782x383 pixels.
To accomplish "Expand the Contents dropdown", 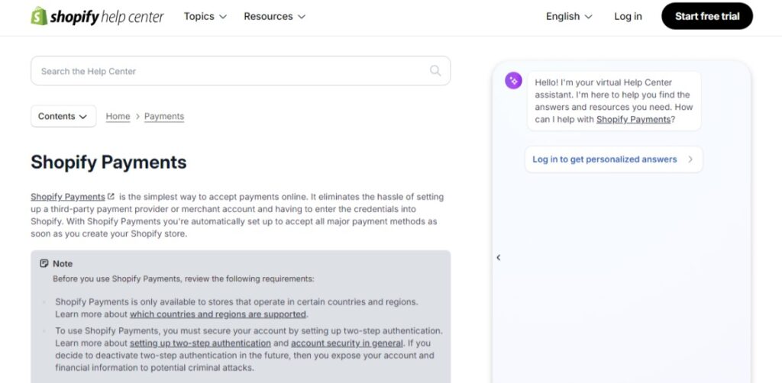I will tap(63, 116).
